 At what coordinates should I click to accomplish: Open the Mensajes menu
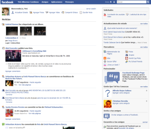coord(69,2)
